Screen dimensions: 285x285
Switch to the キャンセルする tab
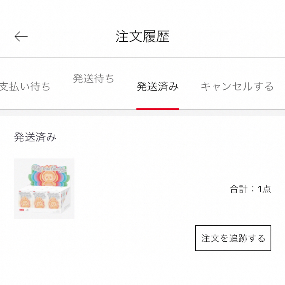click(x=237, y=86)
